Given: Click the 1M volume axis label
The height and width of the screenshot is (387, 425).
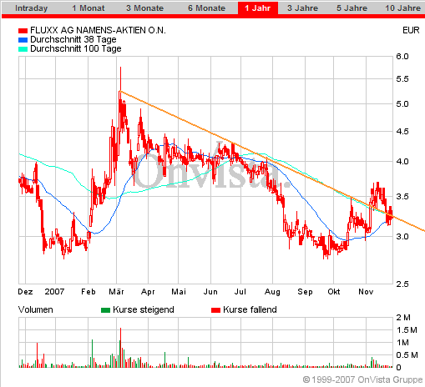Looking at the screenshot, I should pyautogui.click(x=402, y=343).
